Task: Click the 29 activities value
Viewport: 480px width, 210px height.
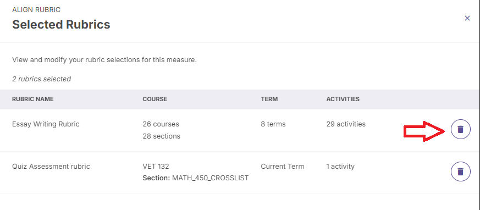Action: coord(346,124)
